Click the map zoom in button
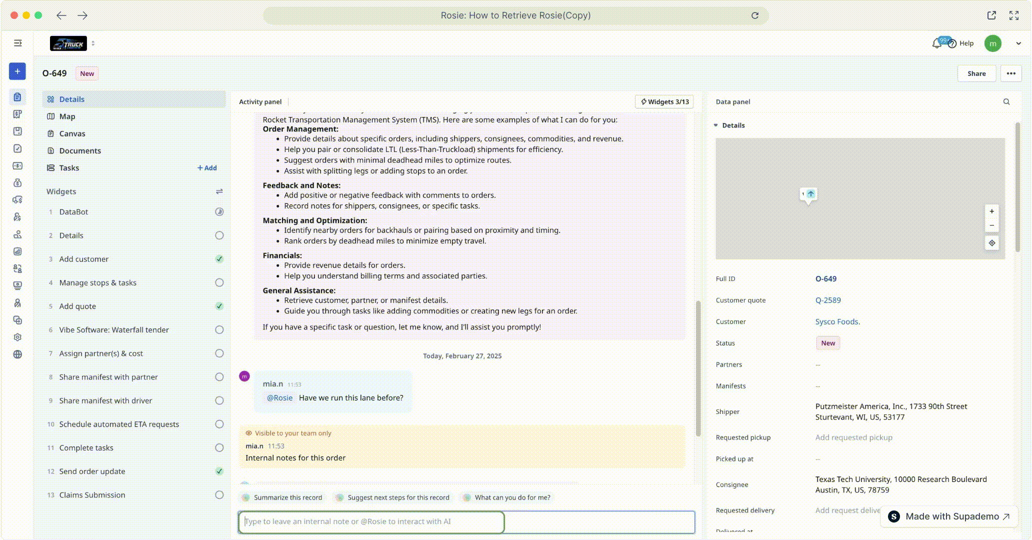Viewport: 1032px width, 540px height. pyautogui.click(x=991, y=211)
